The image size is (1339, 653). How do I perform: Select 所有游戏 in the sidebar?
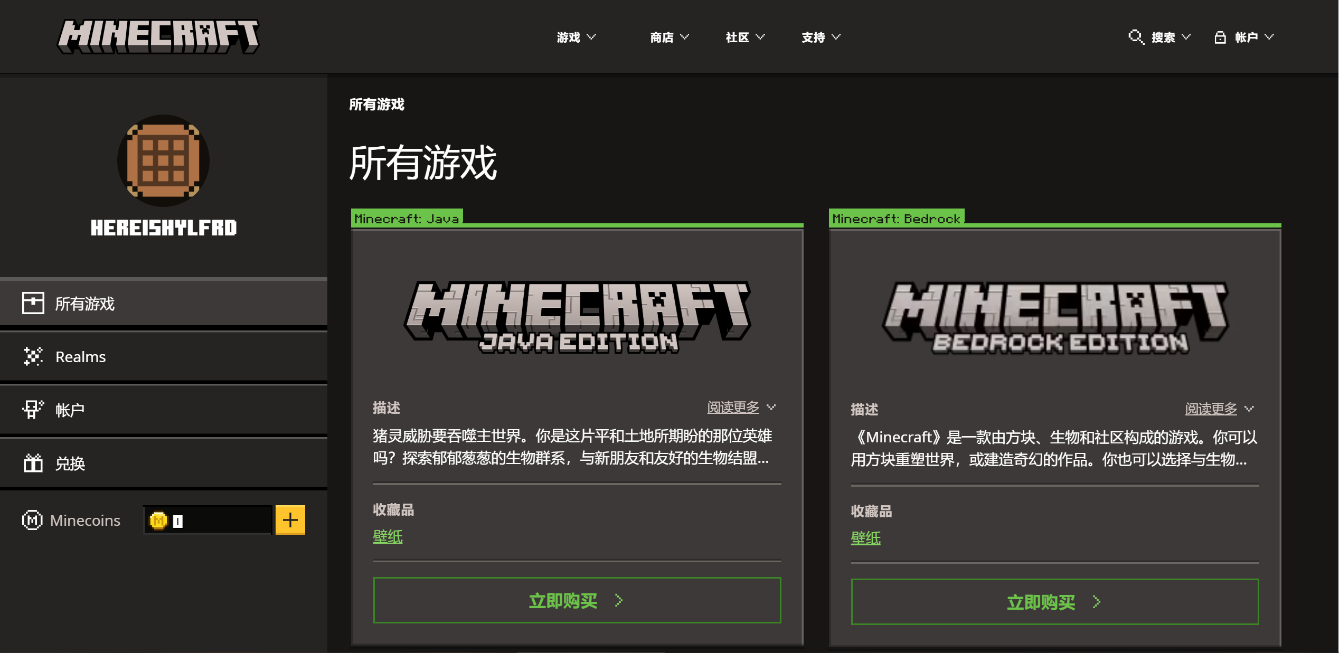[x=164, y=303]
